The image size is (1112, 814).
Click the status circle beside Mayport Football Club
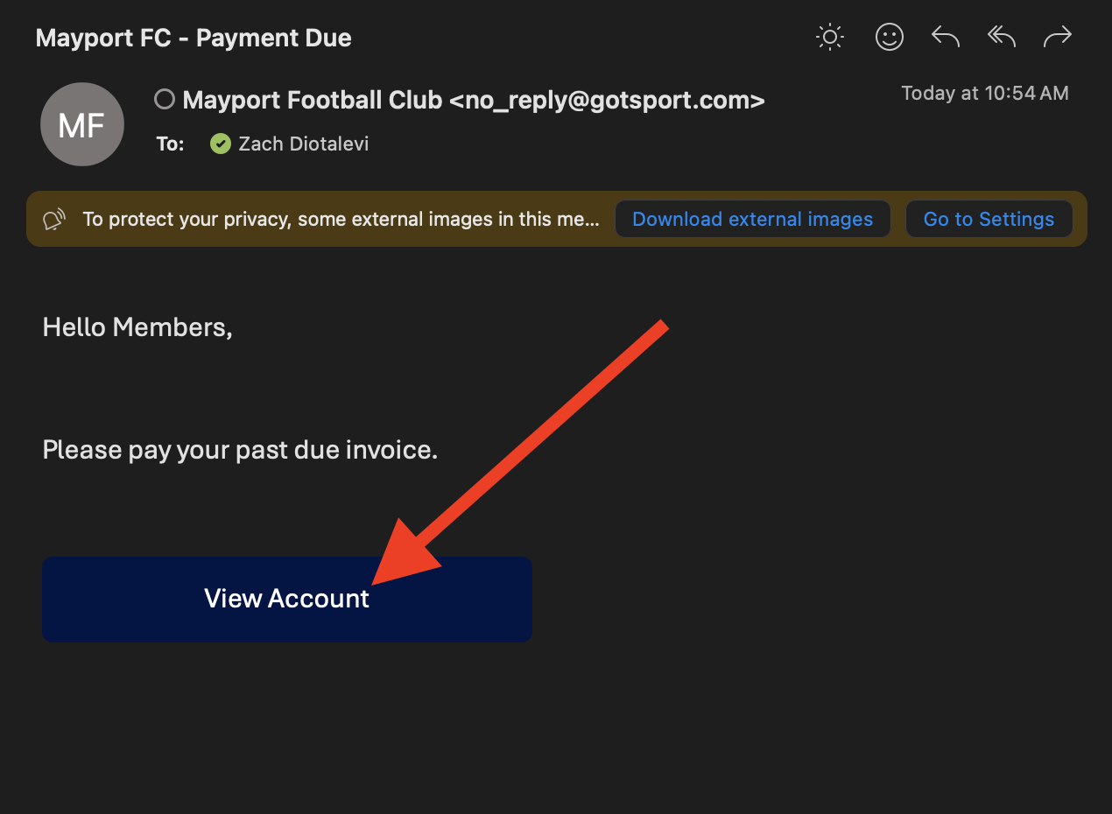[164, 100]
